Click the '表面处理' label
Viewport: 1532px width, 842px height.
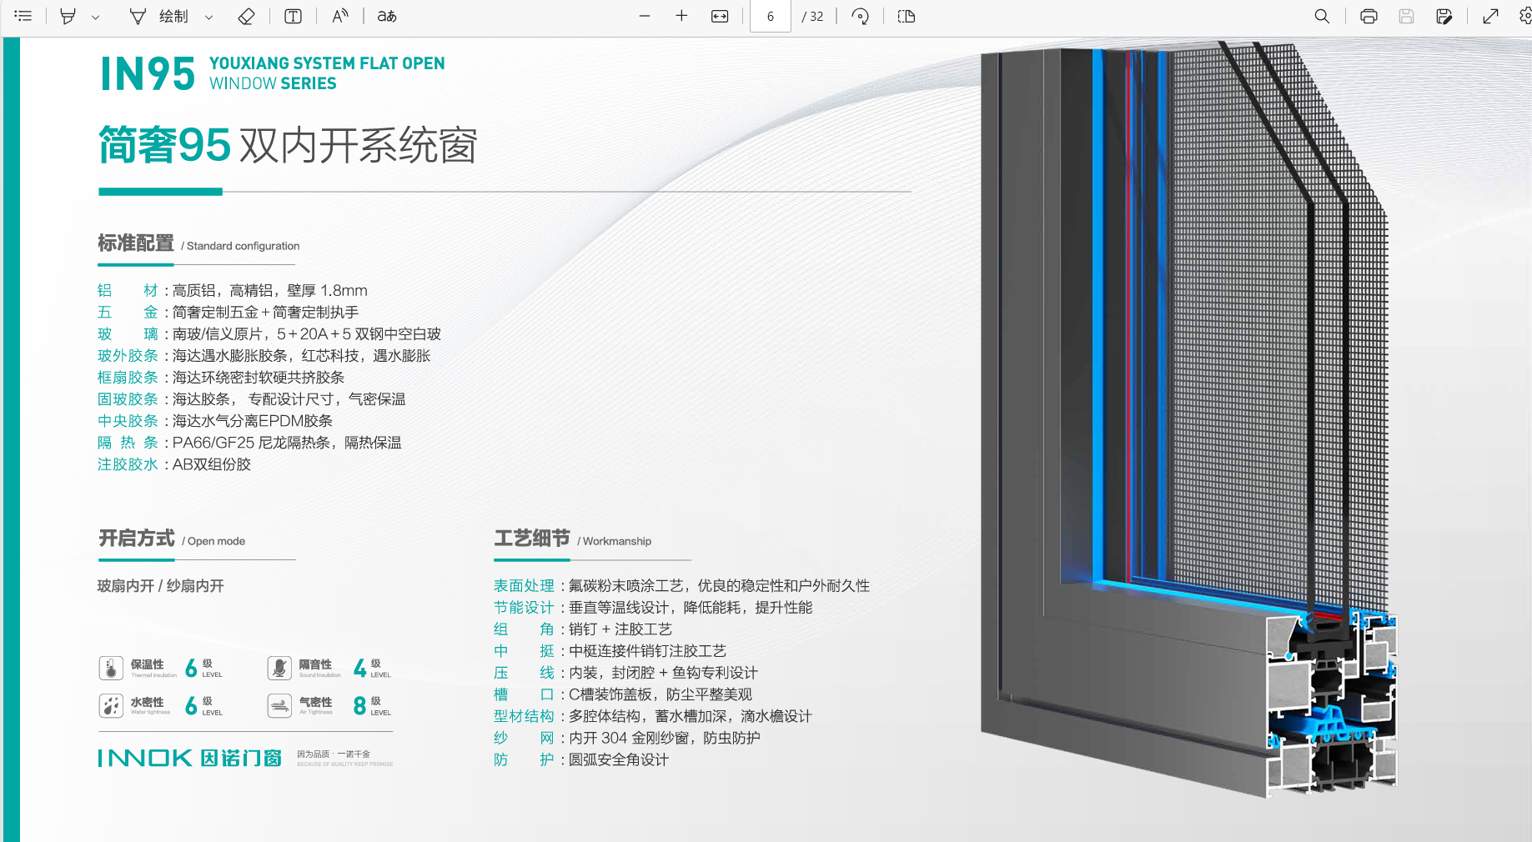point(524,585)
